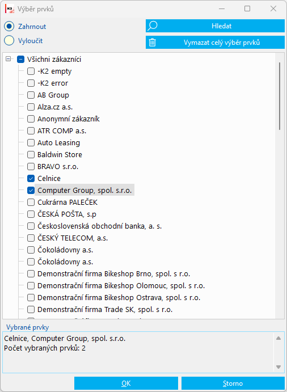The image size is (287, 392).
Task: Click the Vymazat celý výběr prvků button
Action: point(216,42)
